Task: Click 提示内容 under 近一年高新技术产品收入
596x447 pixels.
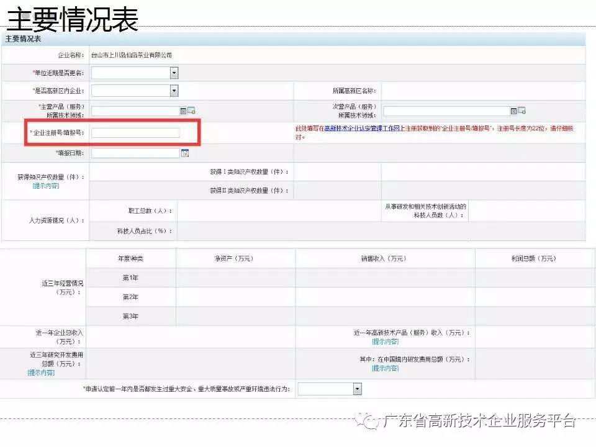Action: [385, 341]
